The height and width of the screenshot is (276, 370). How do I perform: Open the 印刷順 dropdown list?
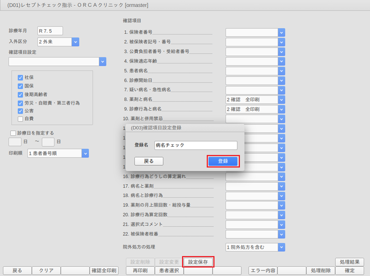(85, 153)
